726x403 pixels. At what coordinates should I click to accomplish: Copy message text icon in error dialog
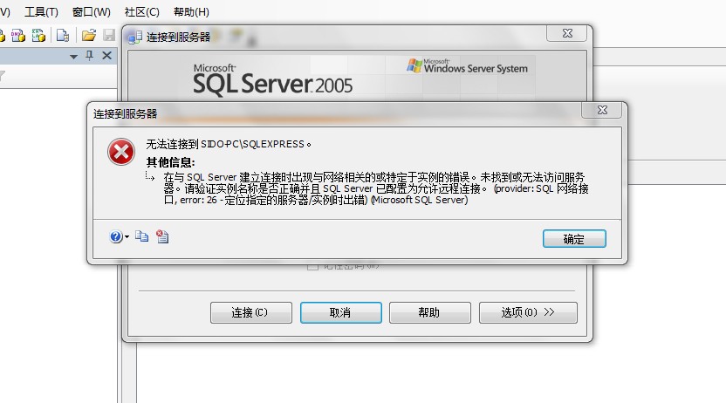[x=141, y=236]
